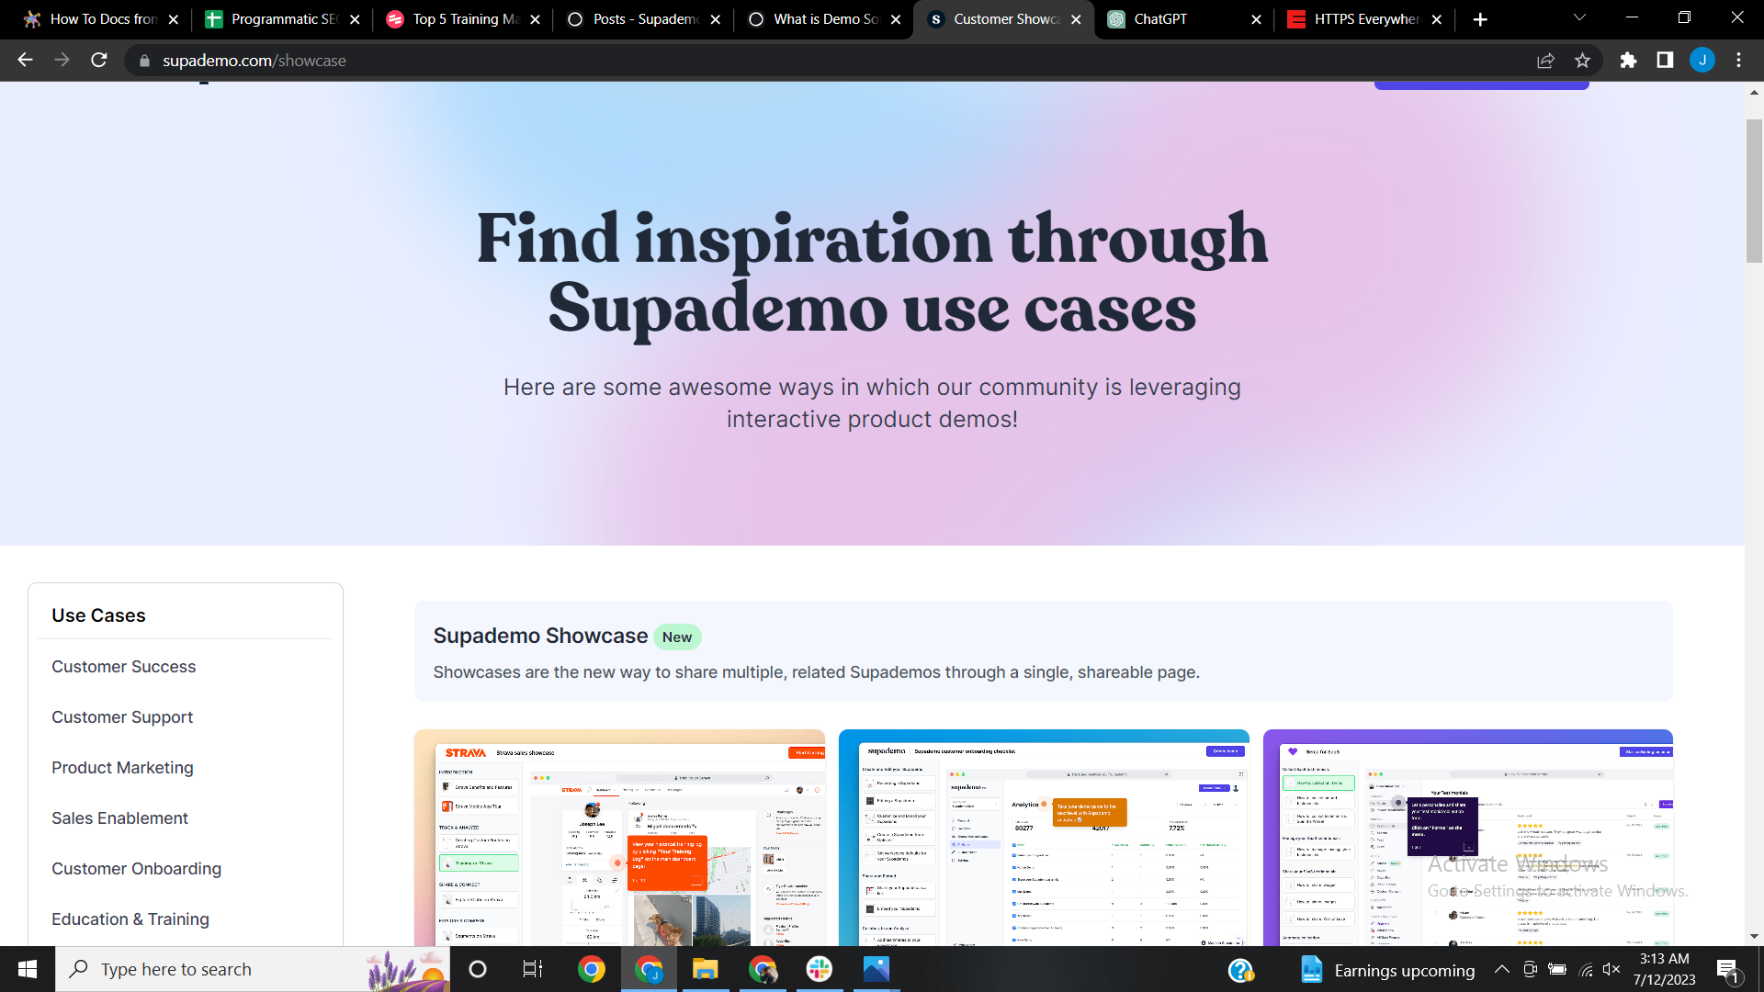Screen dimensions: 1764x992
Task: Open Slack from the taskbar
Action: click(820, 969)
